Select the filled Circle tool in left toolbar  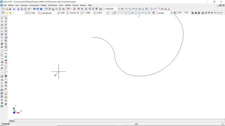click(x=2, y=62)
